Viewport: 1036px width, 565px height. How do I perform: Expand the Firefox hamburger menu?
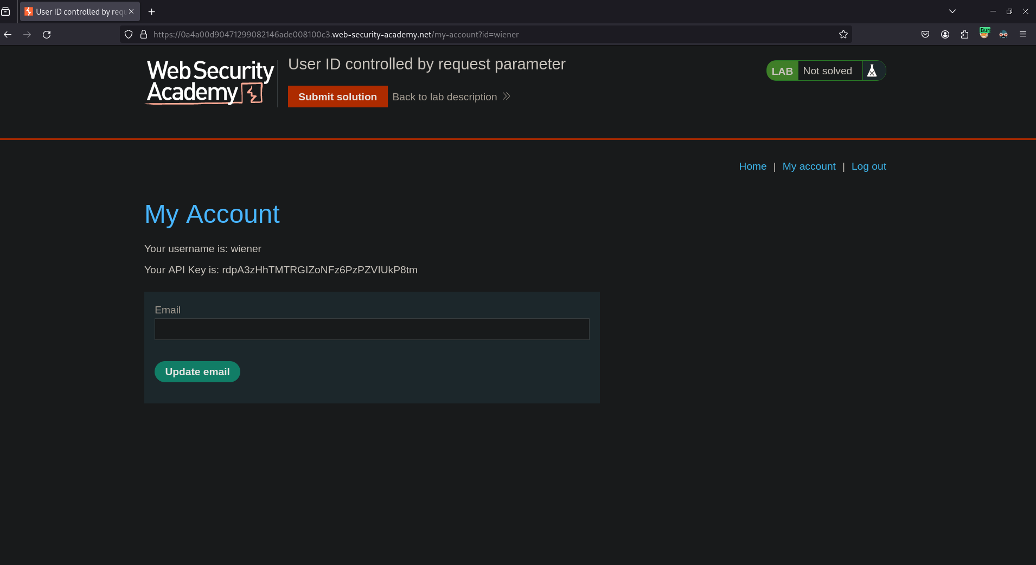point(1024,34)
